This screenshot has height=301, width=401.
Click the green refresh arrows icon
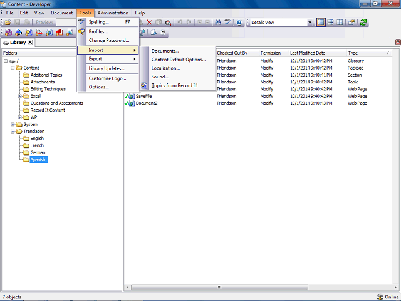click(363, 23)
